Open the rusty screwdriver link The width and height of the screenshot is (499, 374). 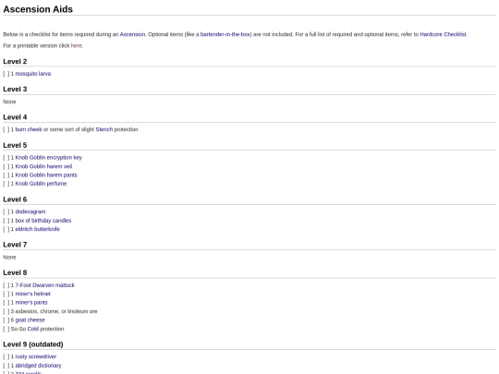(36, 356)
